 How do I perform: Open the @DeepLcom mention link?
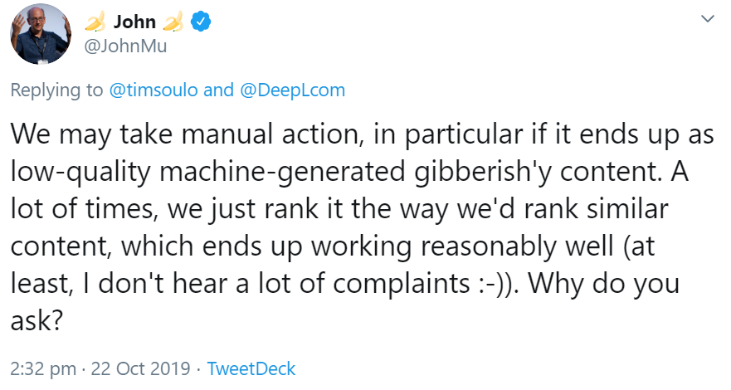(x=291, y=90)
